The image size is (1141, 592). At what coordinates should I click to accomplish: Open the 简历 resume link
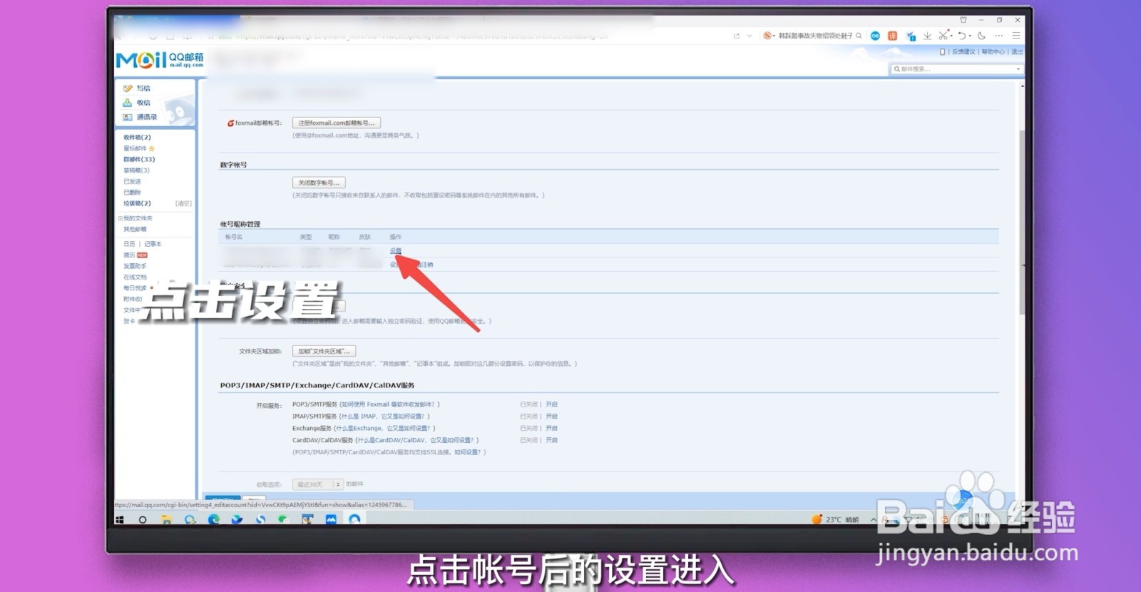129,255
